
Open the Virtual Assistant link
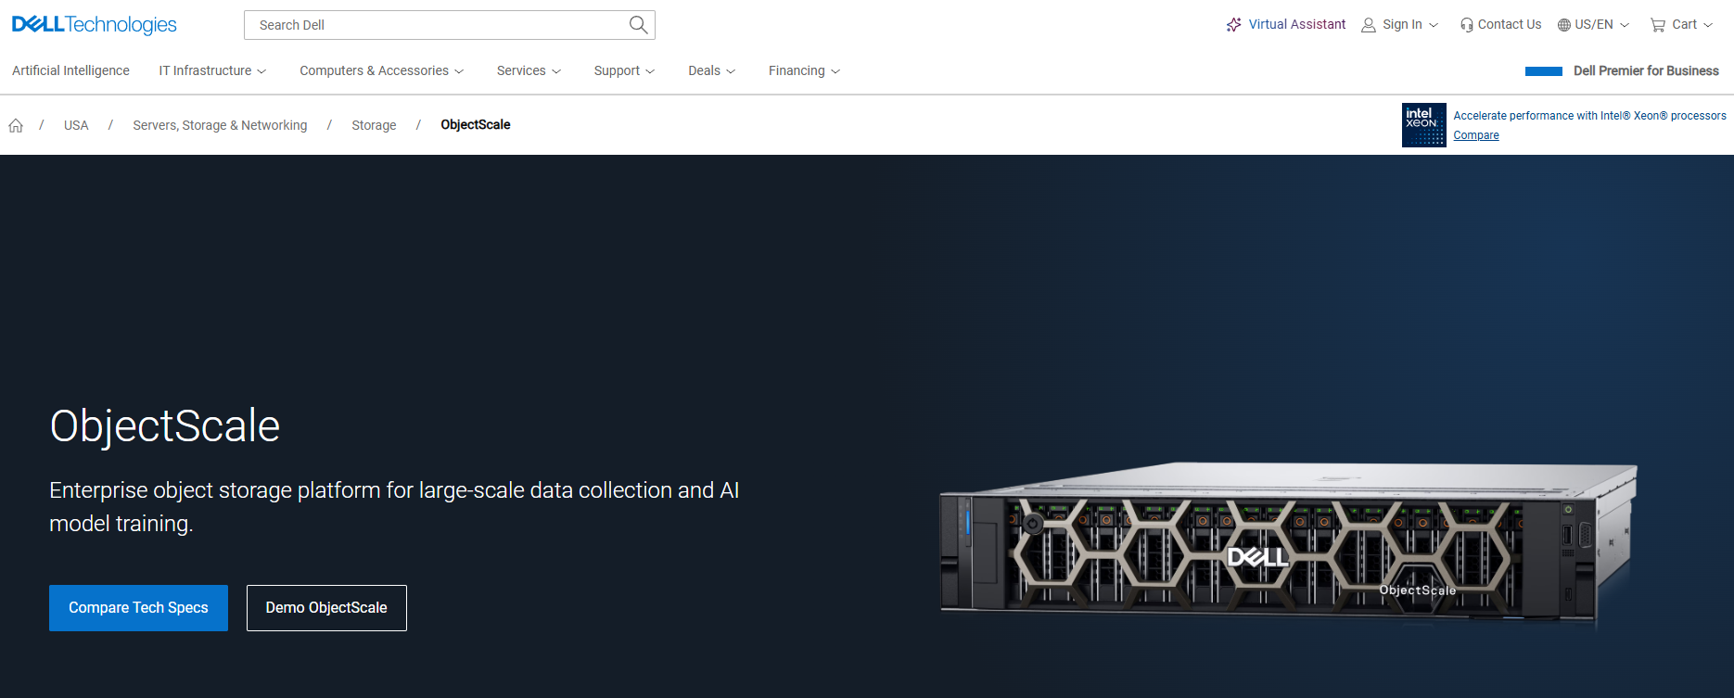[x=1296, y=24]
